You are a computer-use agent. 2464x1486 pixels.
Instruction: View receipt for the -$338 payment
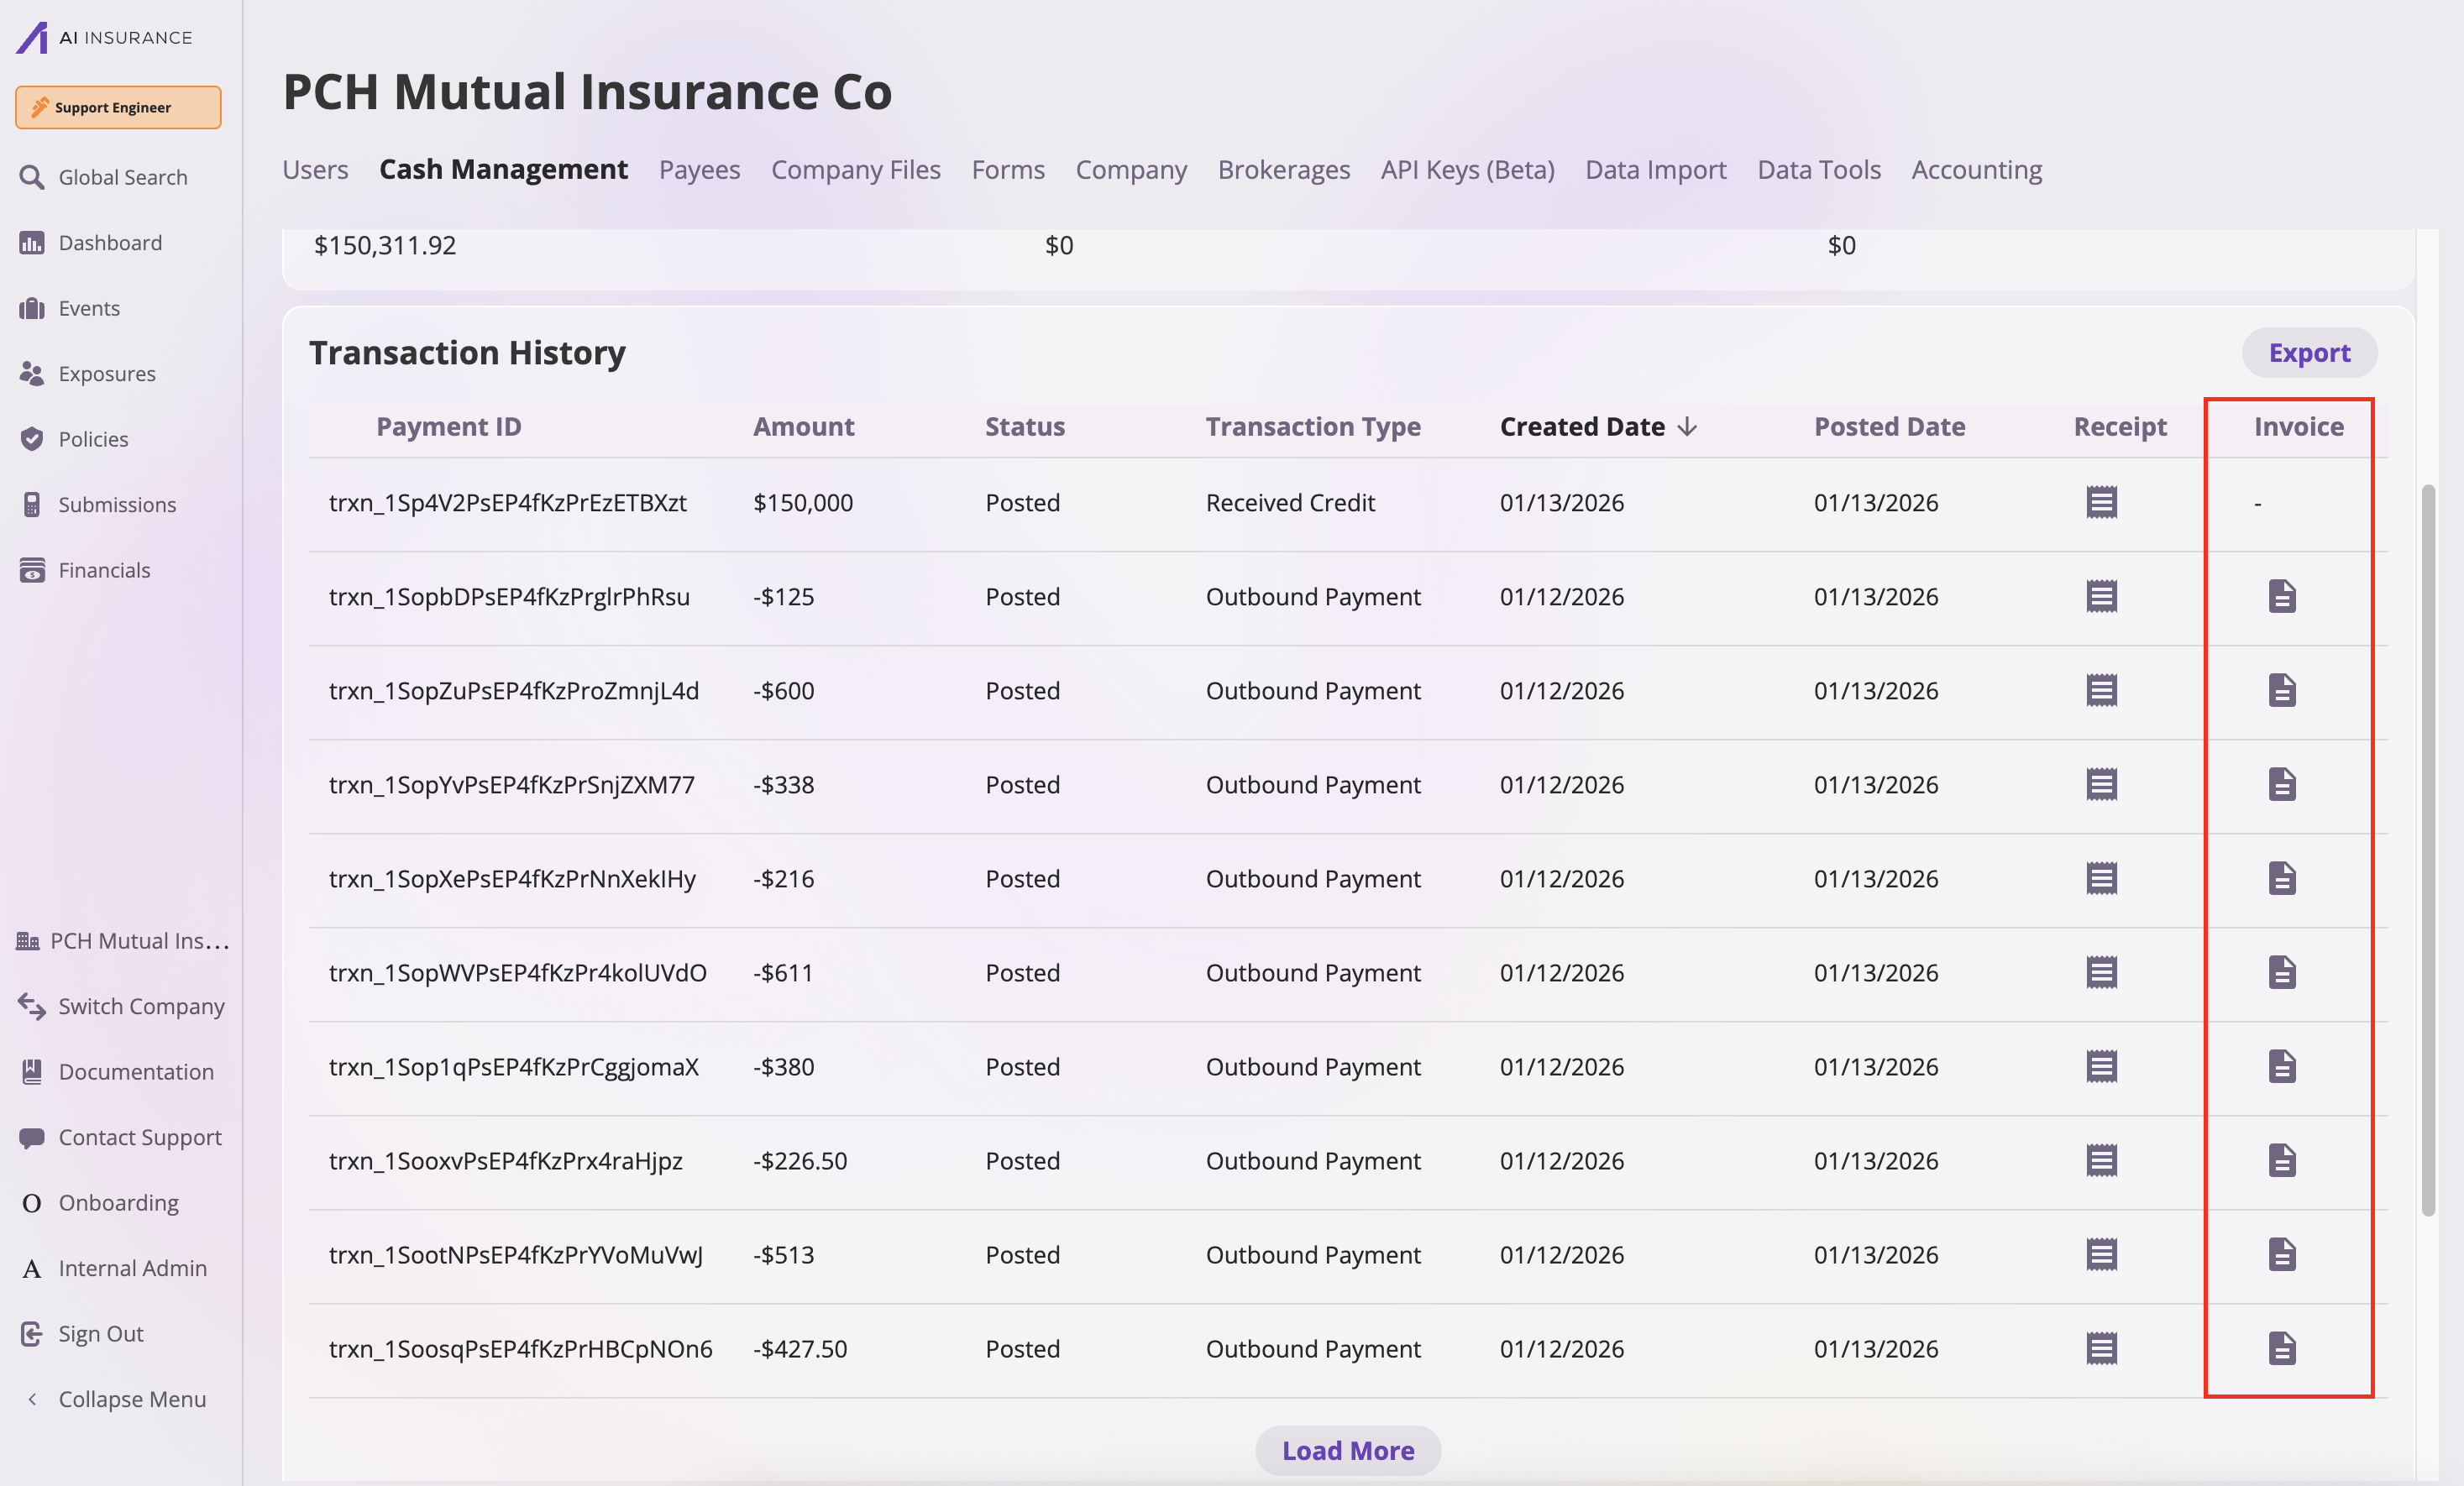2101,784
